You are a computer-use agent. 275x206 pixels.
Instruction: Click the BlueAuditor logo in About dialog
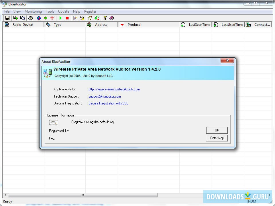pos(48,73)
